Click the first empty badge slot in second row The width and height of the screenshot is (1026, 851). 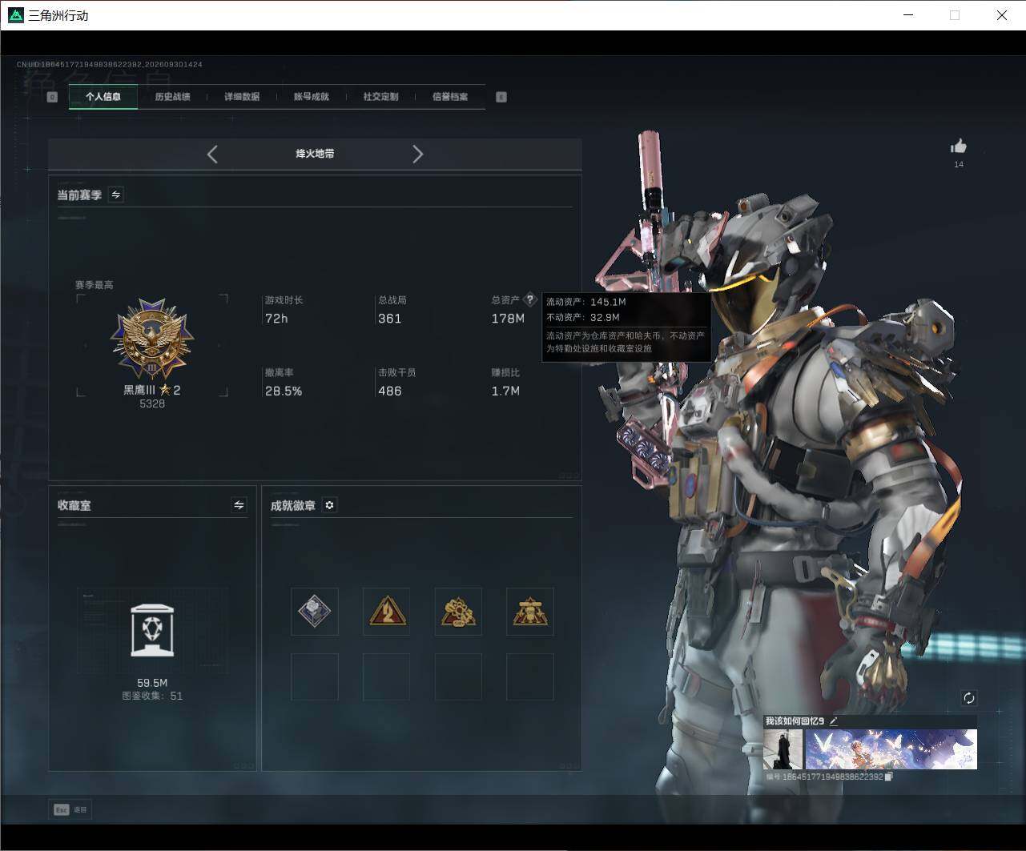[x=314, y=677]
